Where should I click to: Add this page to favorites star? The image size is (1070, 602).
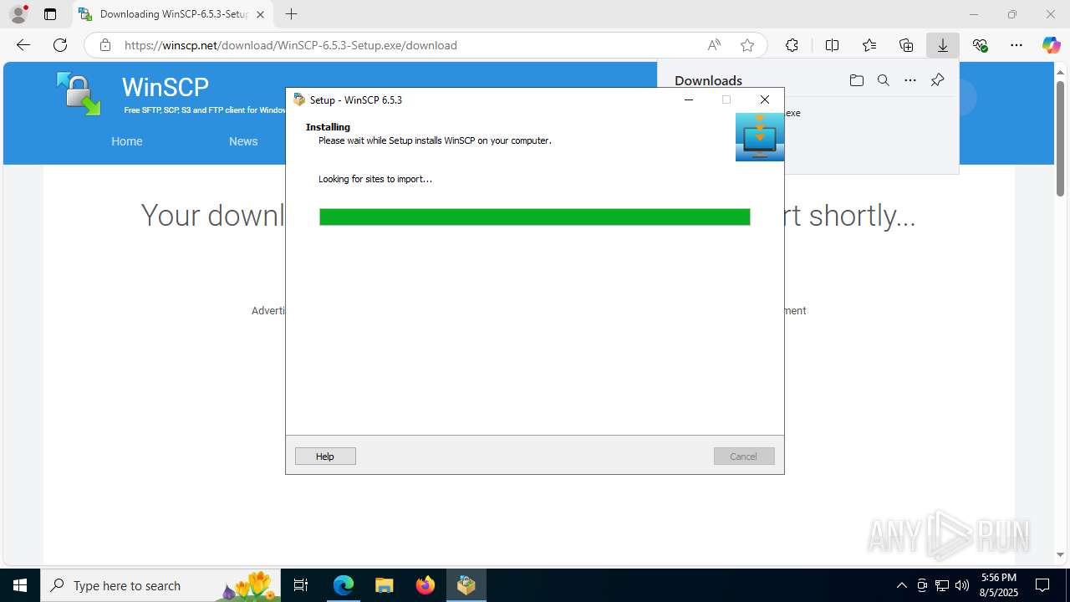(747, 45)
